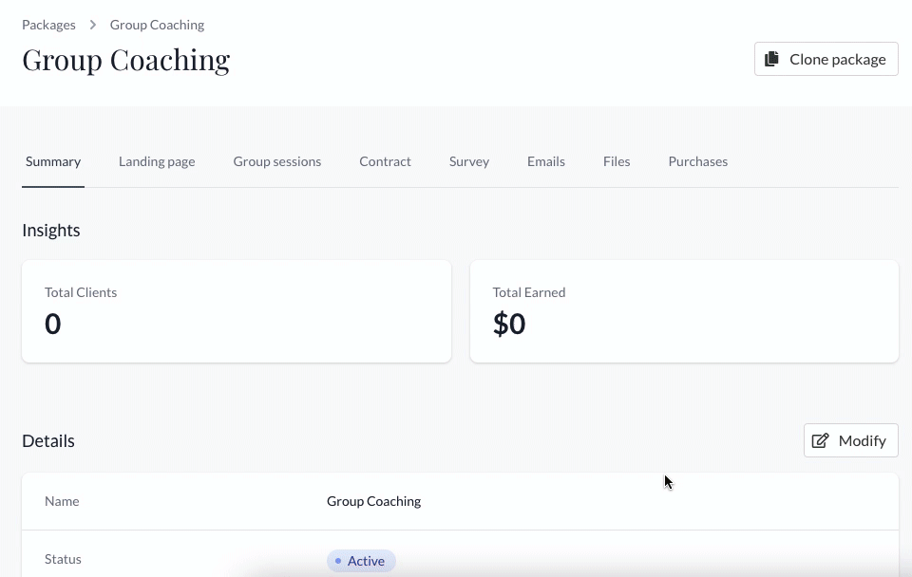Open the Files tab
Viewport: 912px width, 577px height.
[617, 161]
